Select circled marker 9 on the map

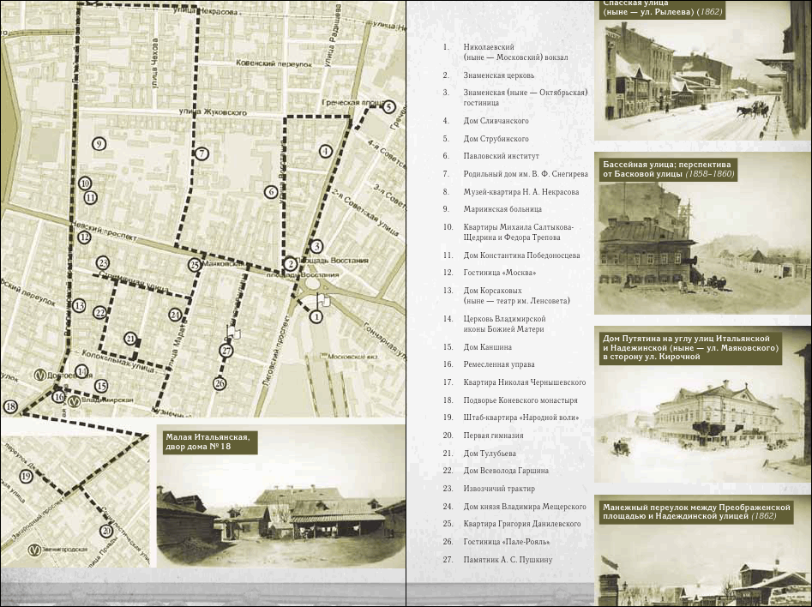tap(99, 144)
